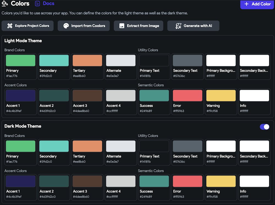Click the Docs document icon
The width and height of the screenshot is (275, 205).
coord(38,4)
